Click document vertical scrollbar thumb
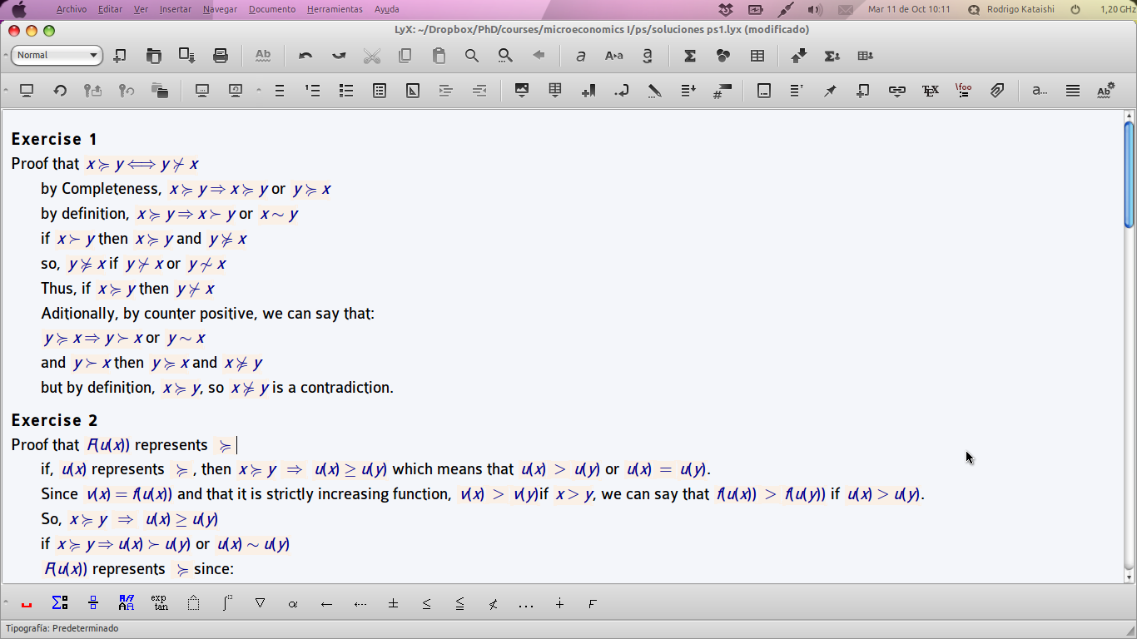1137x639 pixels. (1129, 175)
